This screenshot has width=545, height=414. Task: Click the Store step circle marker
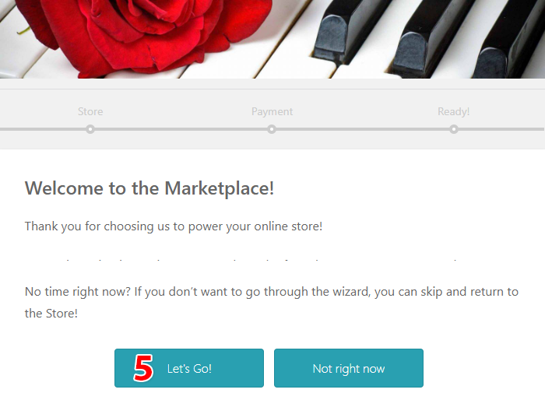90,129
